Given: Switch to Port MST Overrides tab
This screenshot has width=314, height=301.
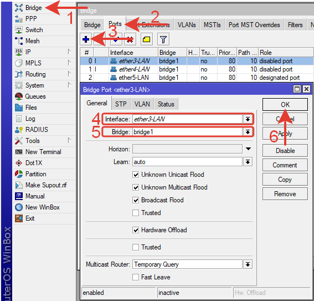Looking at the screenshot, I should [x=254, y=25].
